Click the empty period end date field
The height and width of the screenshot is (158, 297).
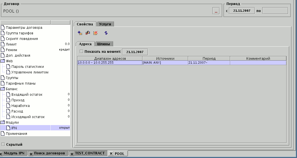click(275, 11)
